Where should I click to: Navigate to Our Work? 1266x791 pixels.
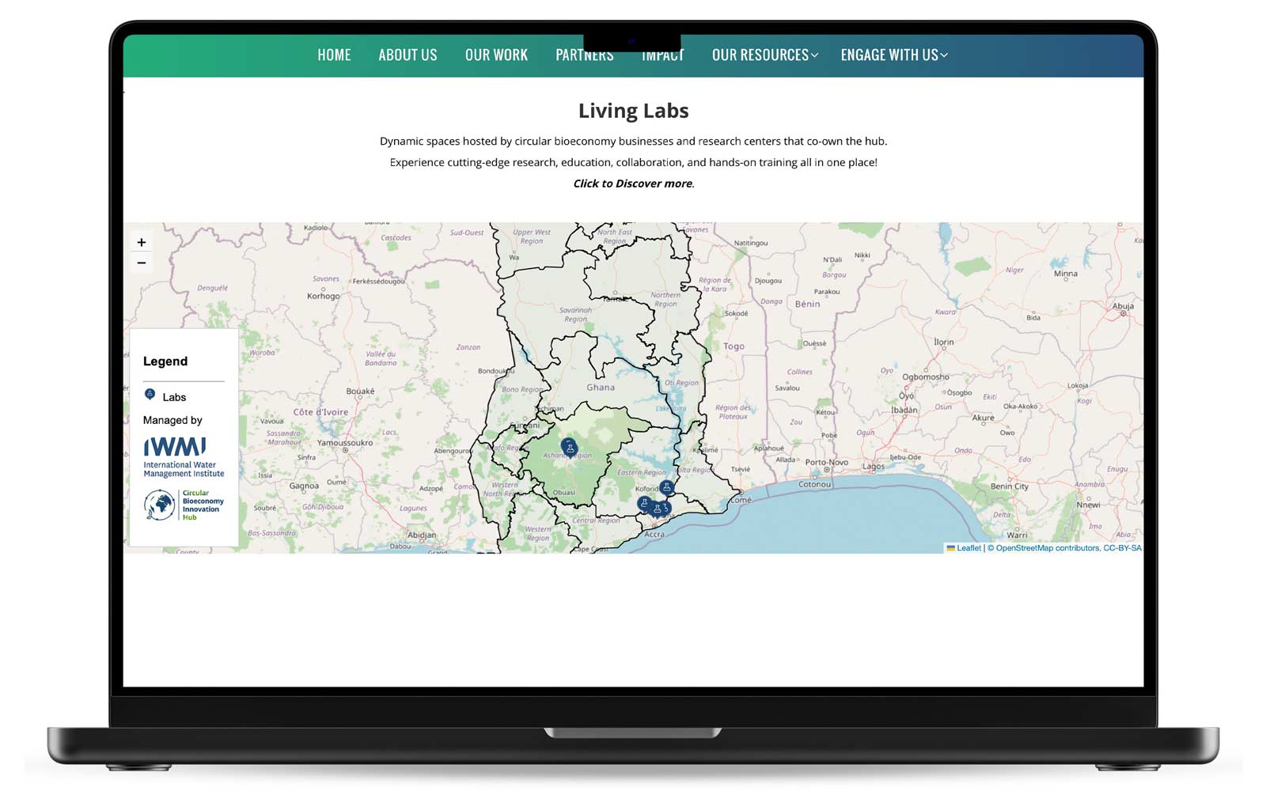pos(496,55)
